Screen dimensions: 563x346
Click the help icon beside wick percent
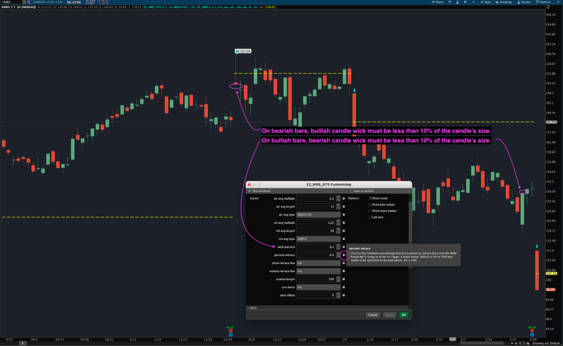[x=344, y=248]
